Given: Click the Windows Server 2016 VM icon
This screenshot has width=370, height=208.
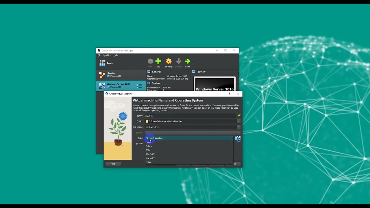Looking at the screenshot, I should point(102,86).
